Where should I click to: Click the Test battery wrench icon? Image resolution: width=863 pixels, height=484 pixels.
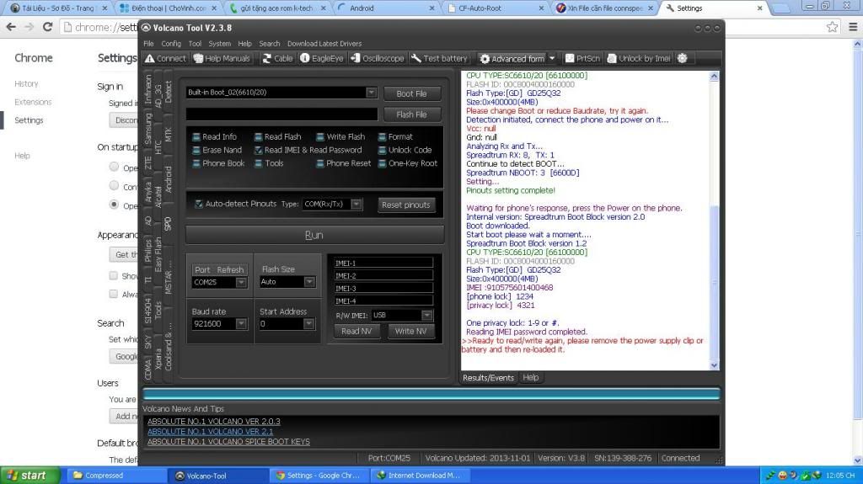416,58
